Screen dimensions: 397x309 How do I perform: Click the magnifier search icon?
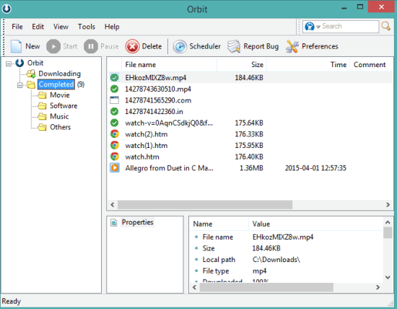(x=386, y=26)
